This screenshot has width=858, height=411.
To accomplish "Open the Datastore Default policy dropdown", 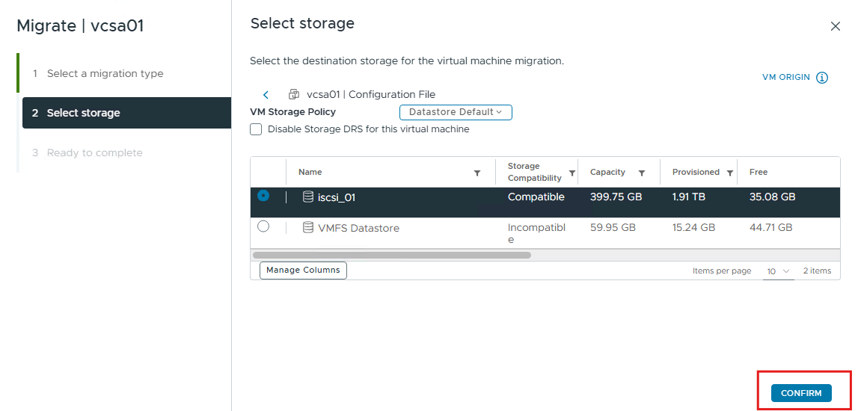I will tap(456, 112).
